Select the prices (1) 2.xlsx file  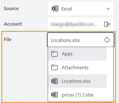click(77, 95)
